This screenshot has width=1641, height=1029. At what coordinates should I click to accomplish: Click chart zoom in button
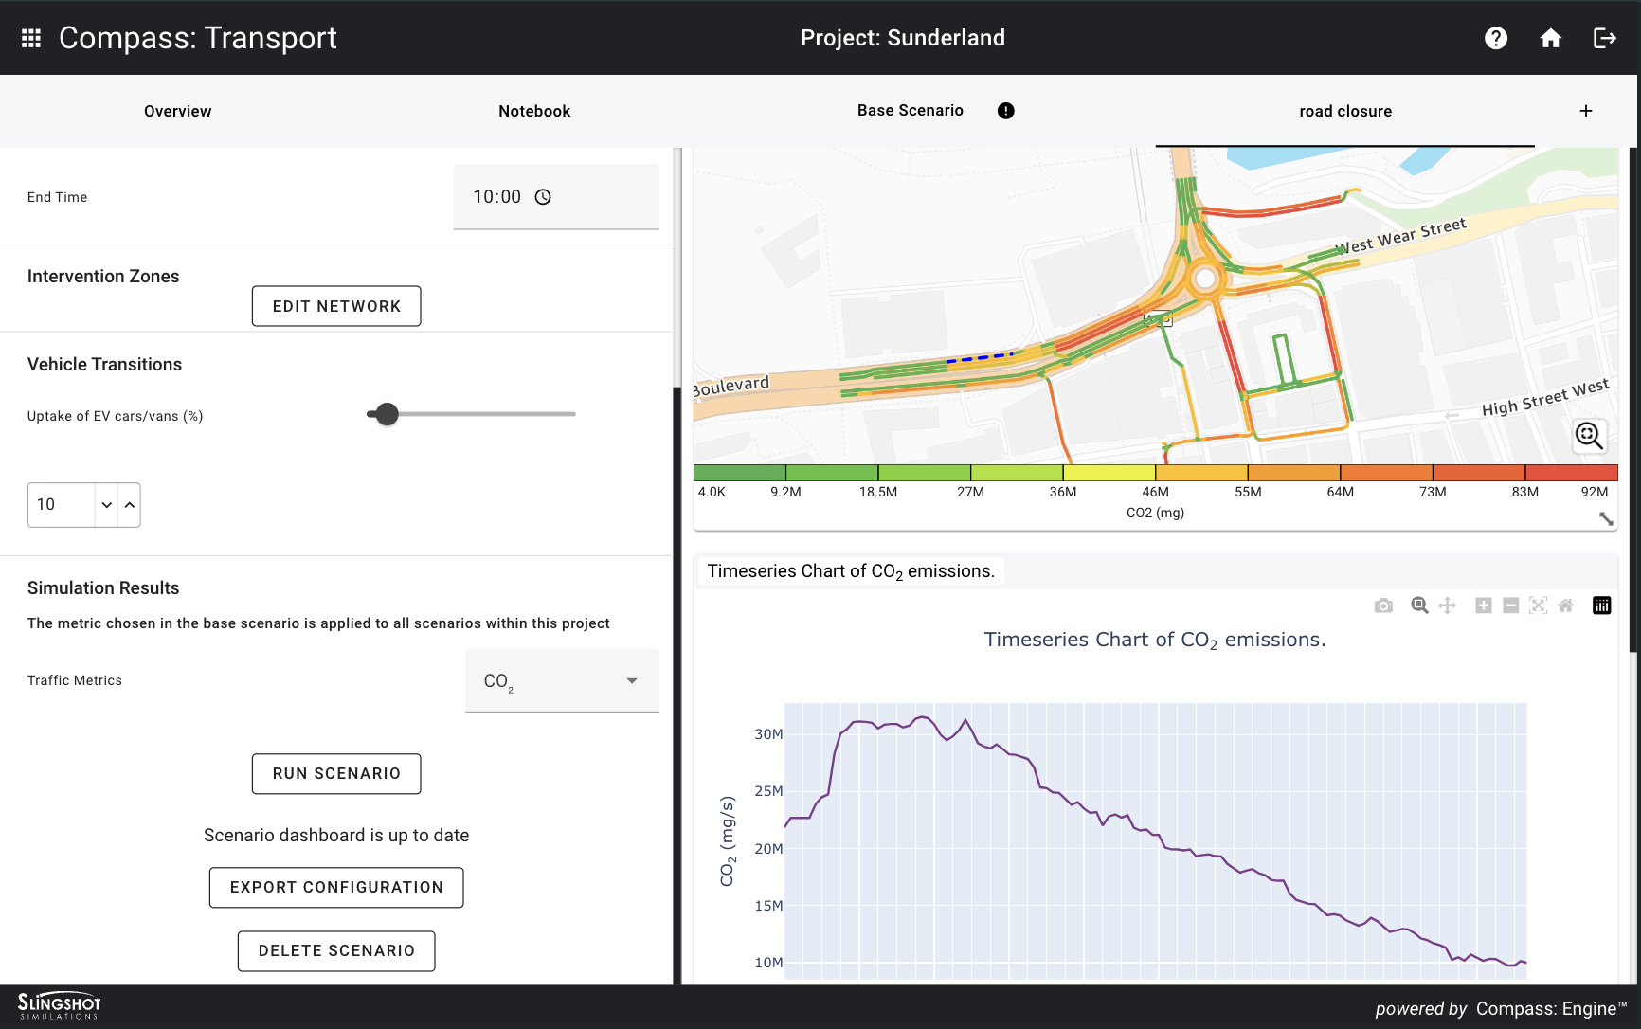(x=1484, y=605)
